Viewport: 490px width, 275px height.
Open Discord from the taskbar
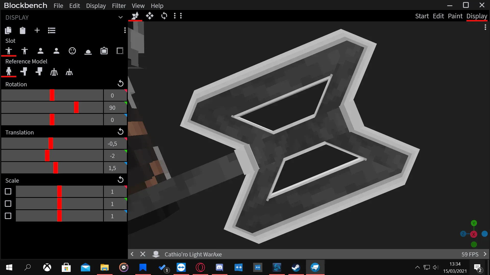coord(219,267)
